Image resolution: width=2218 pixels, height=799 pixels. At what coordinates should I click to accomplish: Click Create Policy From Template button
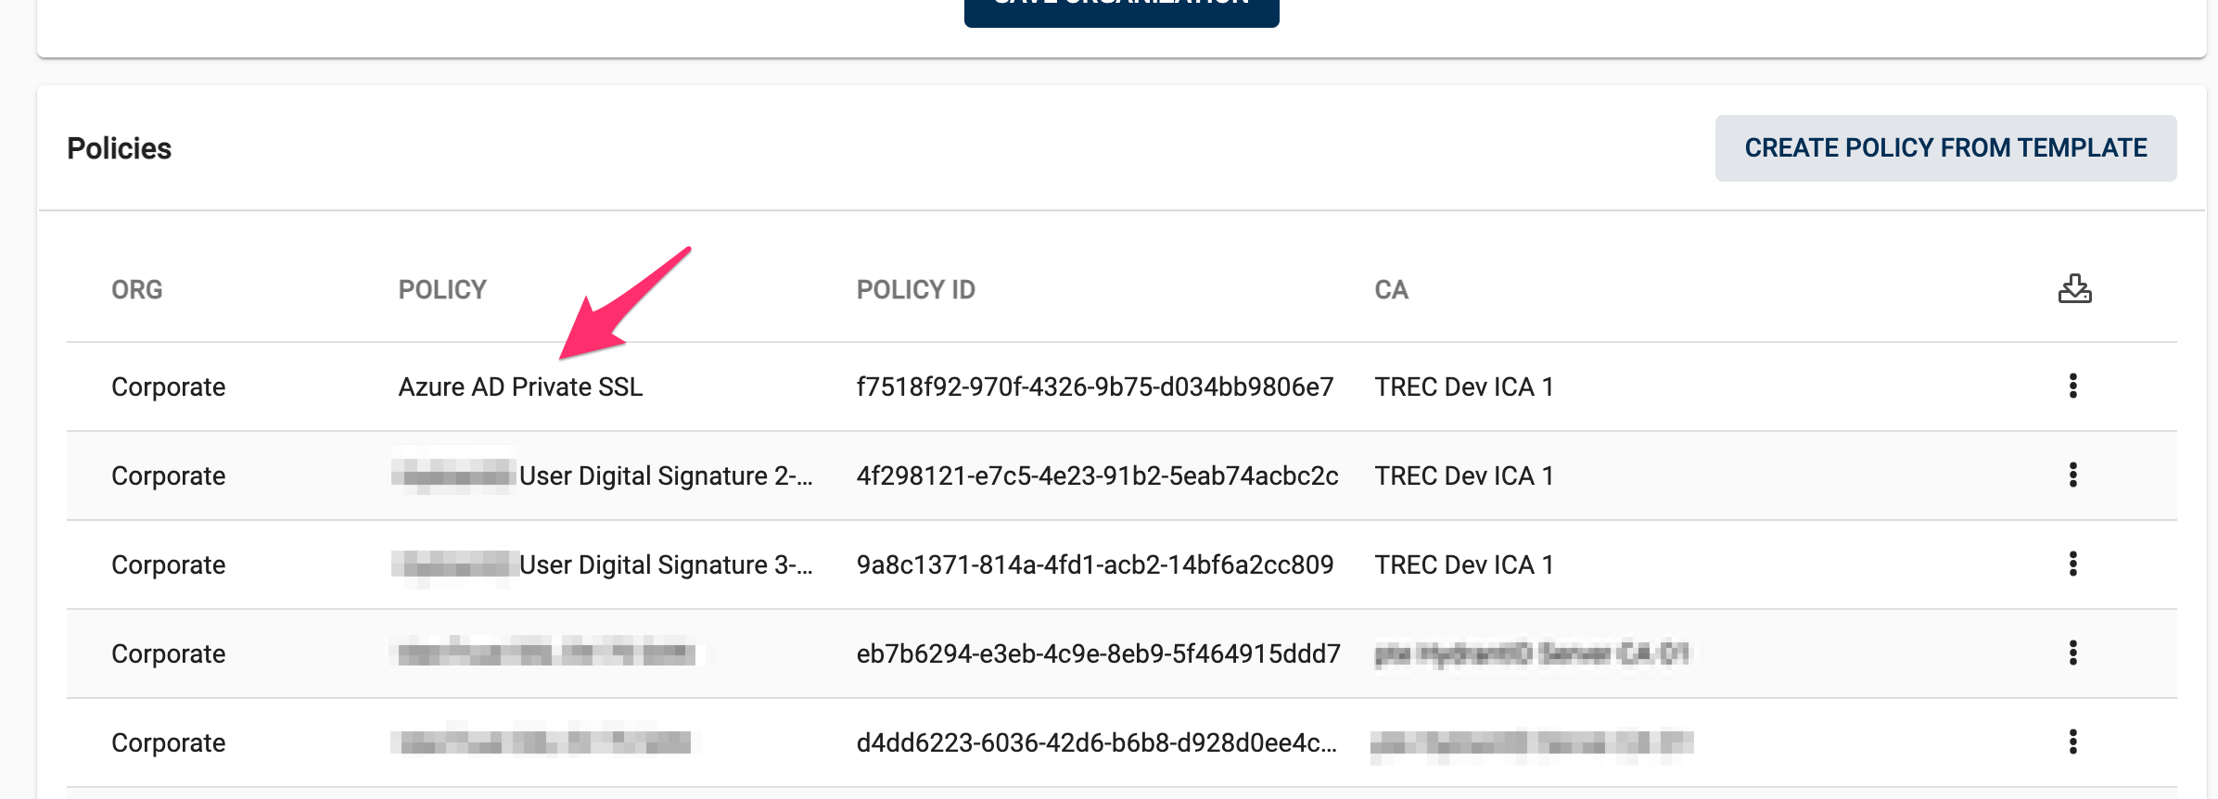click(x=1945, y=148)
